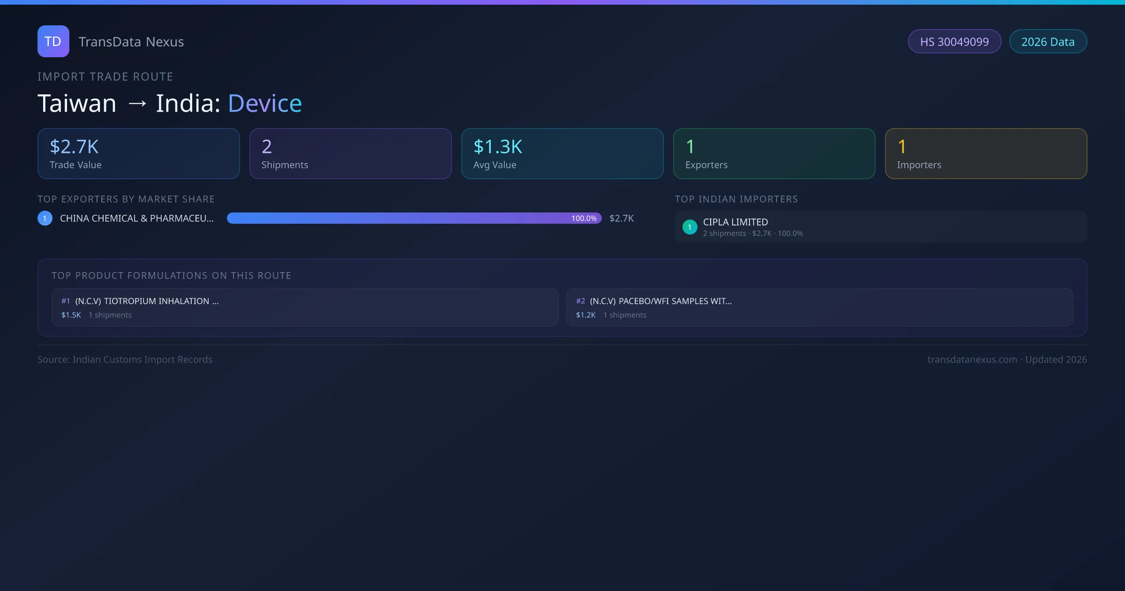
Task: Click the transdatanexus.com footer link
Action: coord(972,360)
